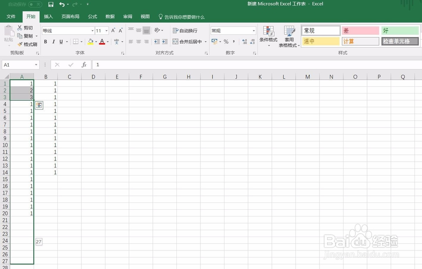Increase font size with large A
422x269 pixels.
[x=113, y=30]
